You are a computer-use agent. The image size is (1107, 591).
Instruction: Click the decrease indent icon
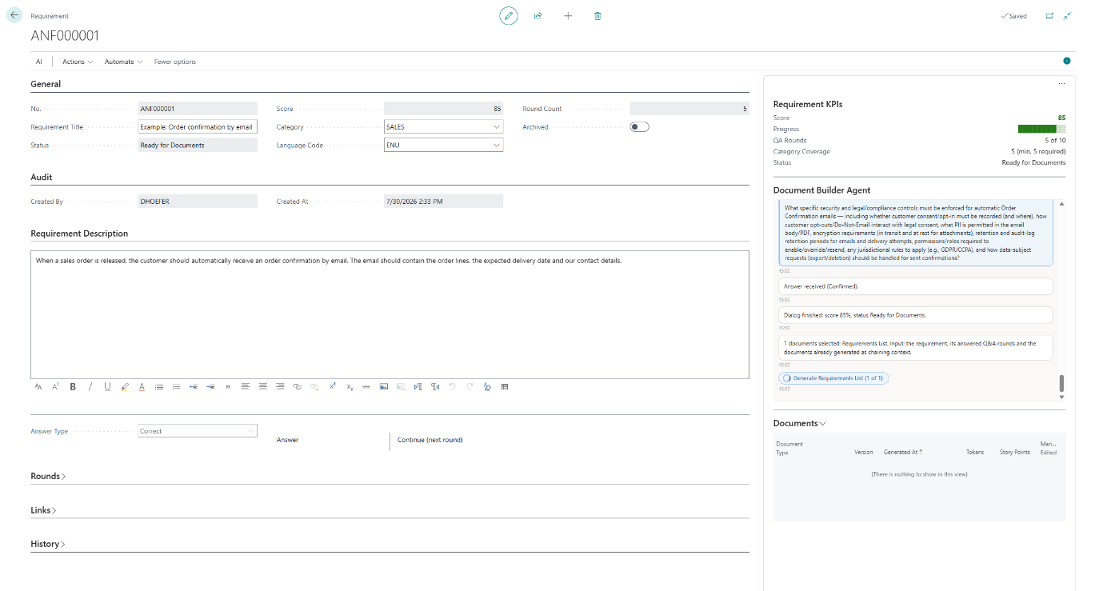(194, 387)
